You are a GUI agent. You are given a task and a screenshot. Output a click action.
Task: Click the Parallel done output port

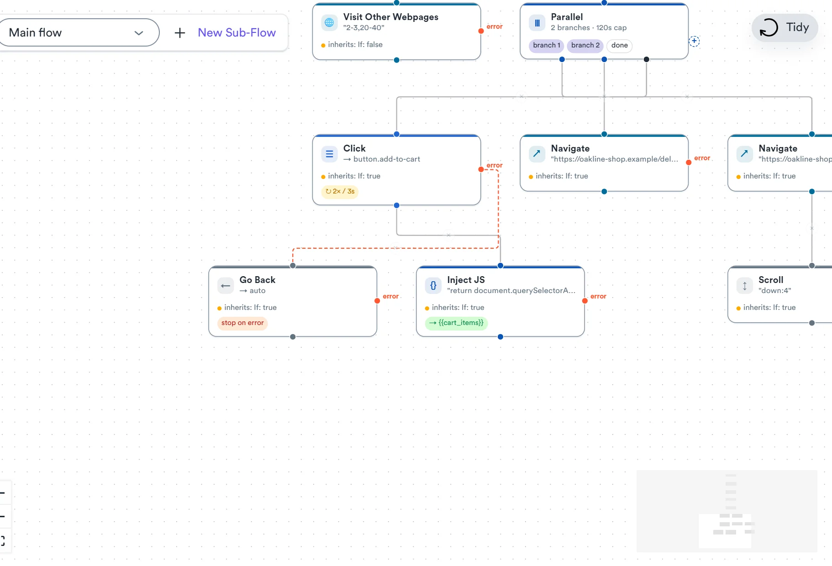coord(646,59)
